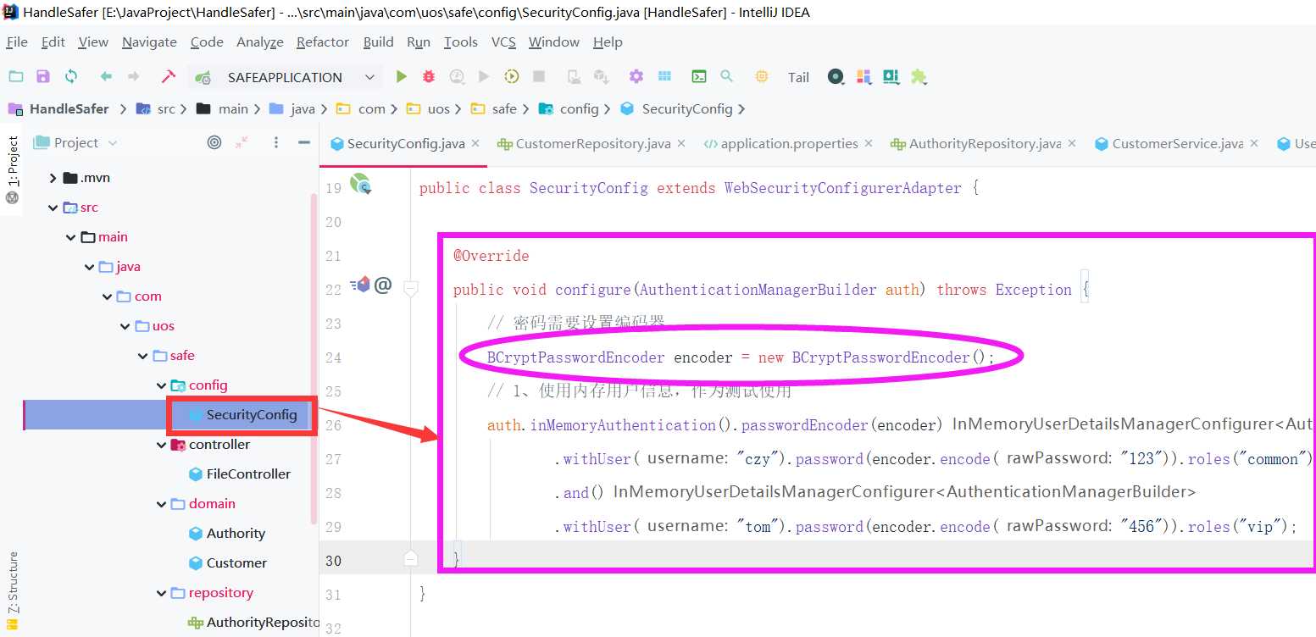1316x637 pixels.
Task: Click the Open folder toolbar icon
Action: pyautogui.click(x=16, y=76)
